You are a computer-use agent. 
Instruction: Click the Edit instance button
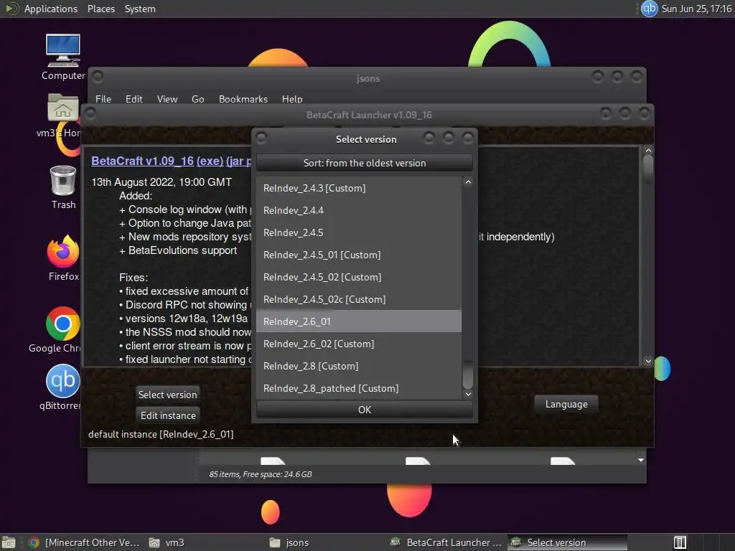point(168,415)
